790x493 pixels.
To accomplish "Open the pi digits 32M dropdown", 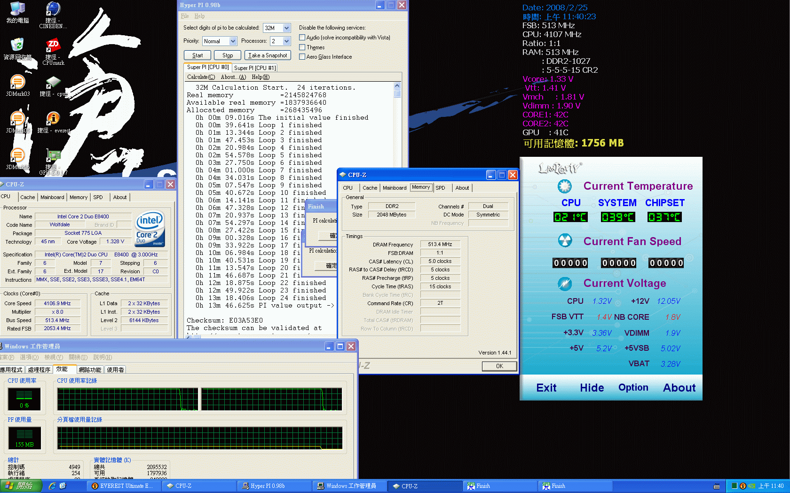I will click(287, 28).
